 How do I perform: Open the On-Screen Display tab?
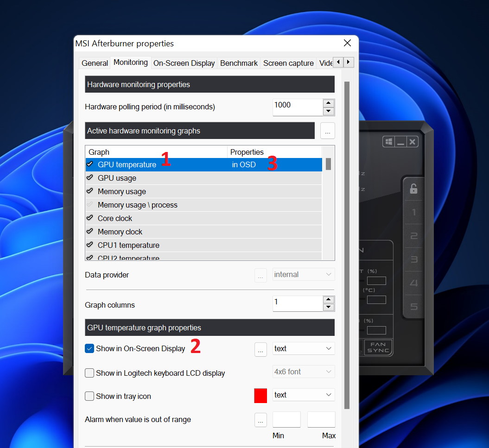coord(184,63)
